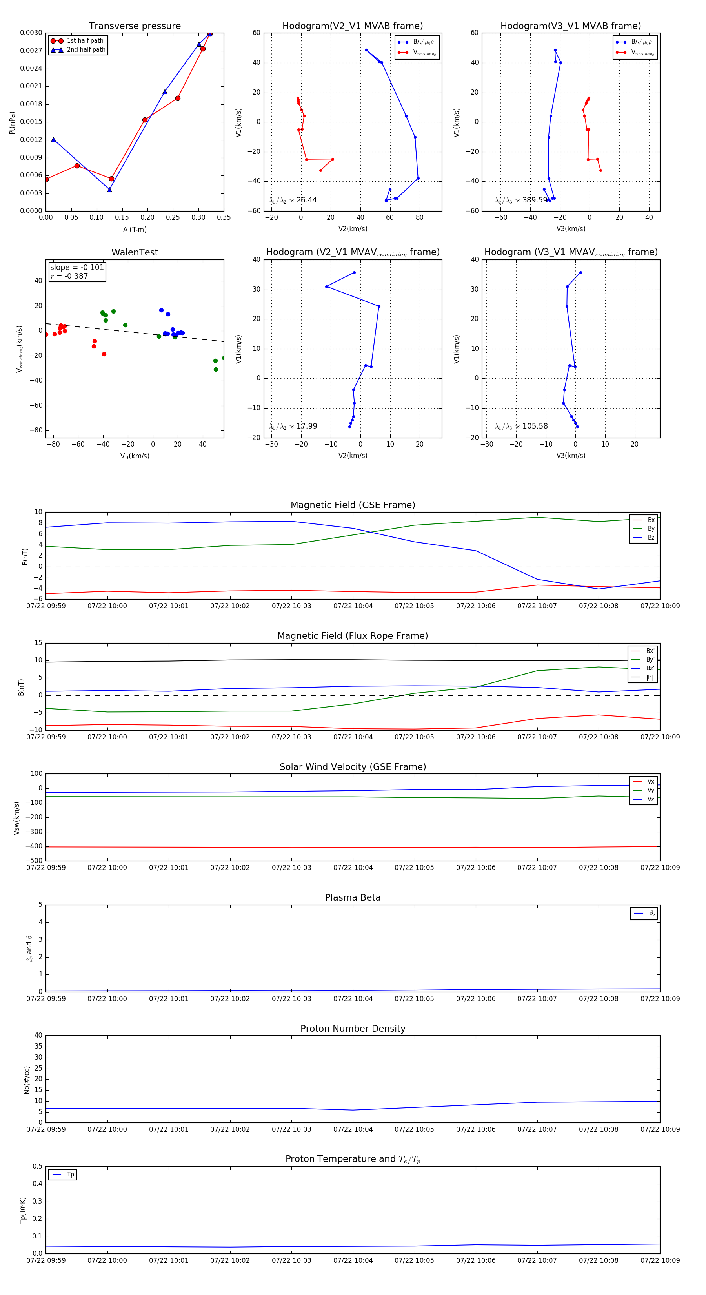
Task: Click the 'Magnetic Field (GSE Frame)' title
Action: (x=353, y=505)
